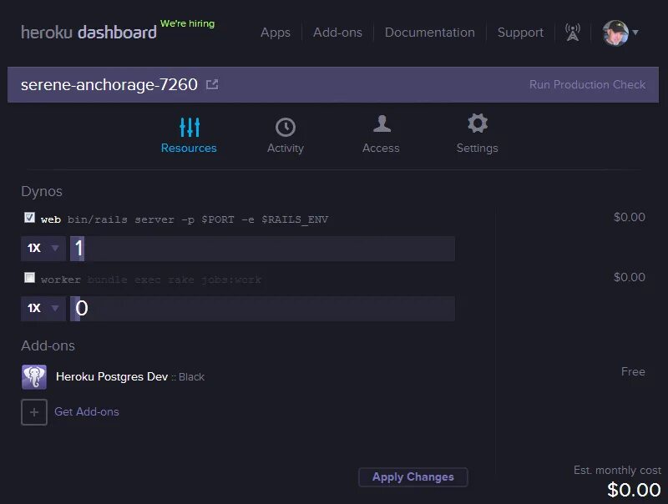This screenshot has width=668, height=504.
Task: Click Run Production Check
Action: tap(587, 85)
